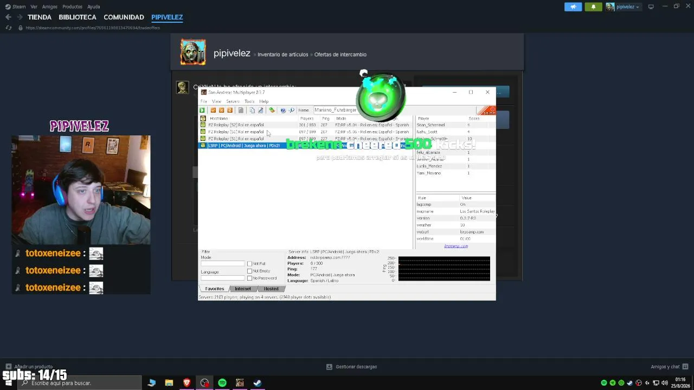Select the FZ Roleplay [S2] server row
The image size is (694, 390).
pyautogui.click(x=306, y=125)
